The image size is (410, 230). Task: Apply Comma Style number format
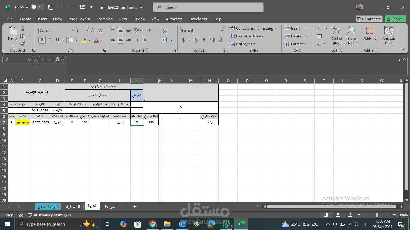click(x=204, y=40)
